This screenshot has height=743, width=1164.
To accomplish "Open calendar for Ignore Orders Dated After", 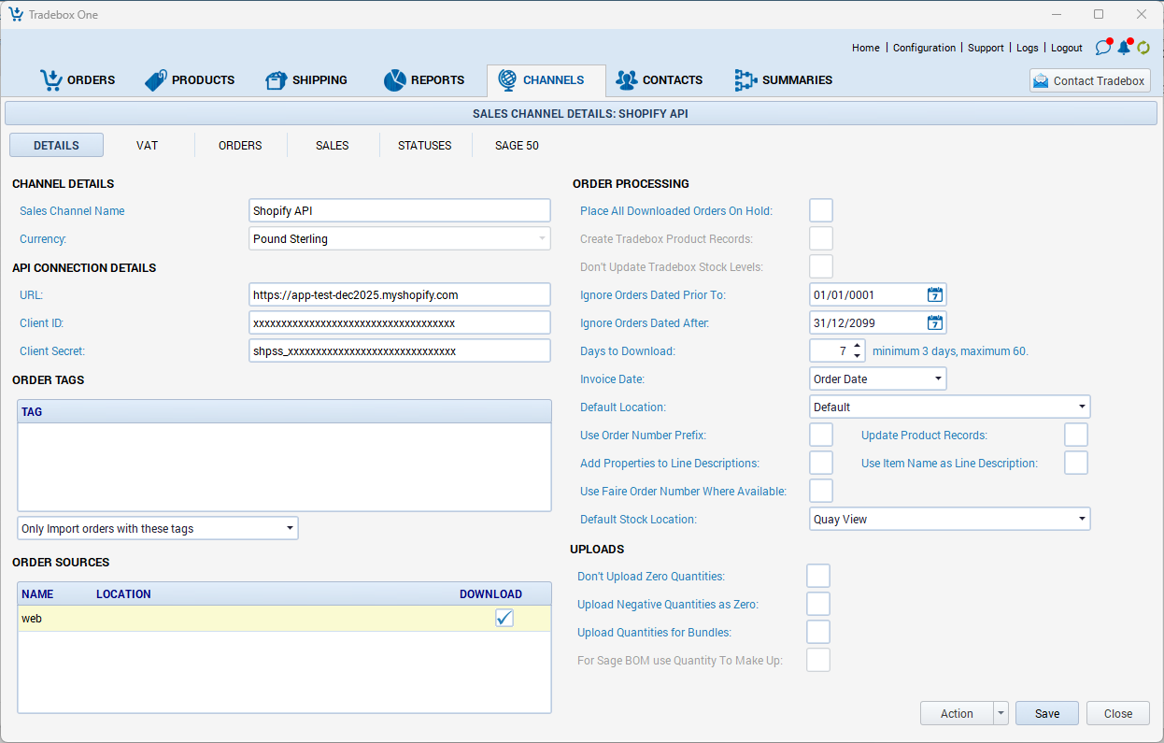I will [x=934, y=323].
